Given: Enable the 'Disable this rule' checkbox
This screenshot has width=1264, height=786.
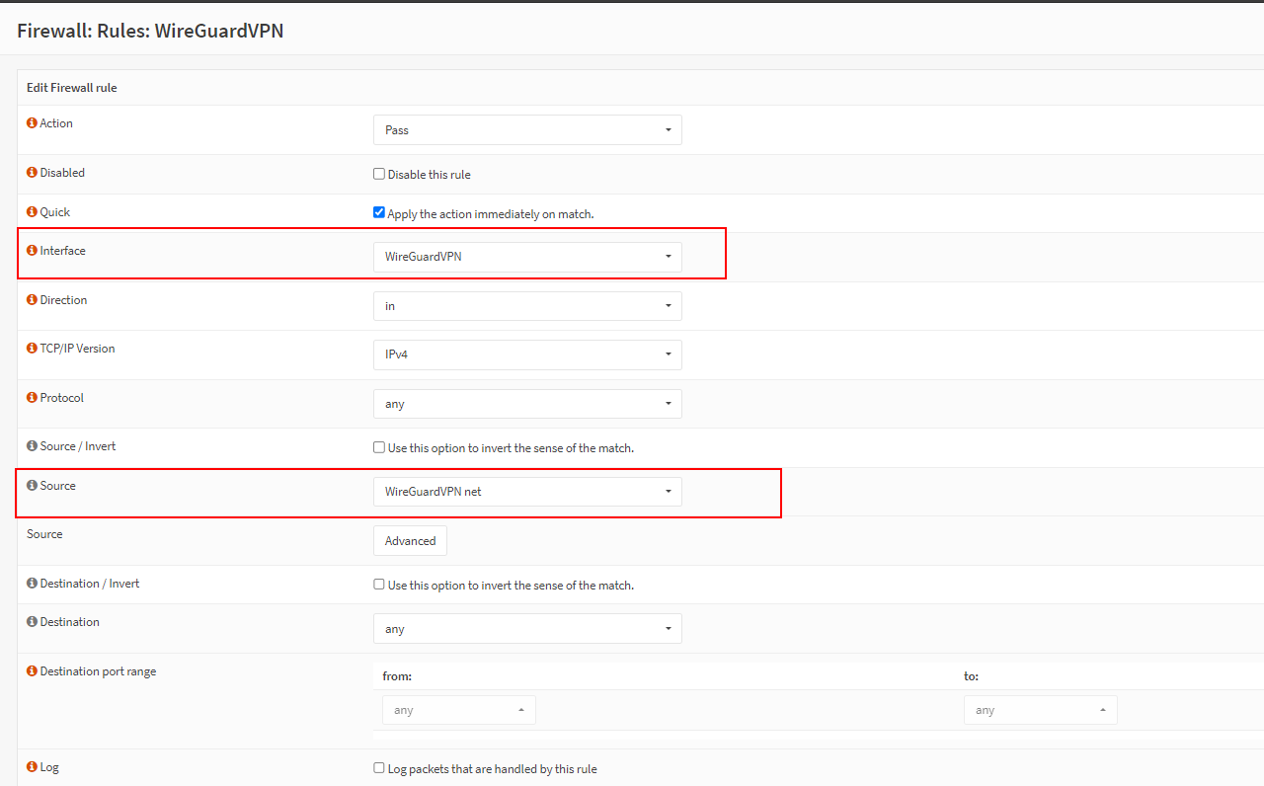Looking at the screenshot, I should coord(379,174).
